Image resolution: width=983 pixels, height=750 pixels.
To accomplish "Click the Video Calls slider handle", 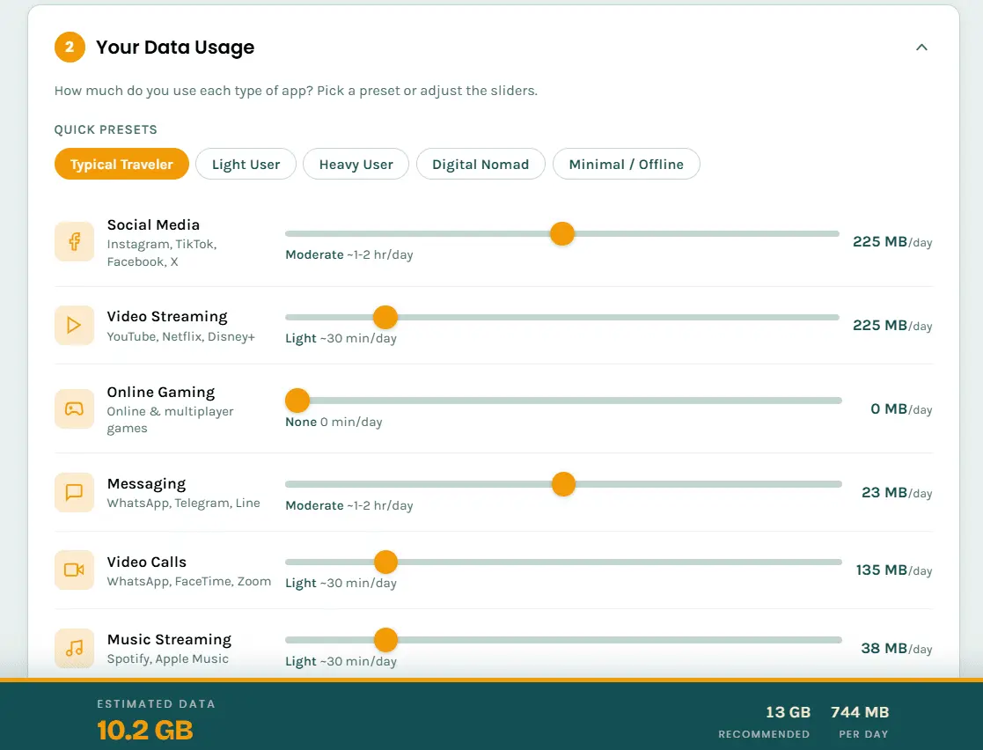I will point(385,562).
